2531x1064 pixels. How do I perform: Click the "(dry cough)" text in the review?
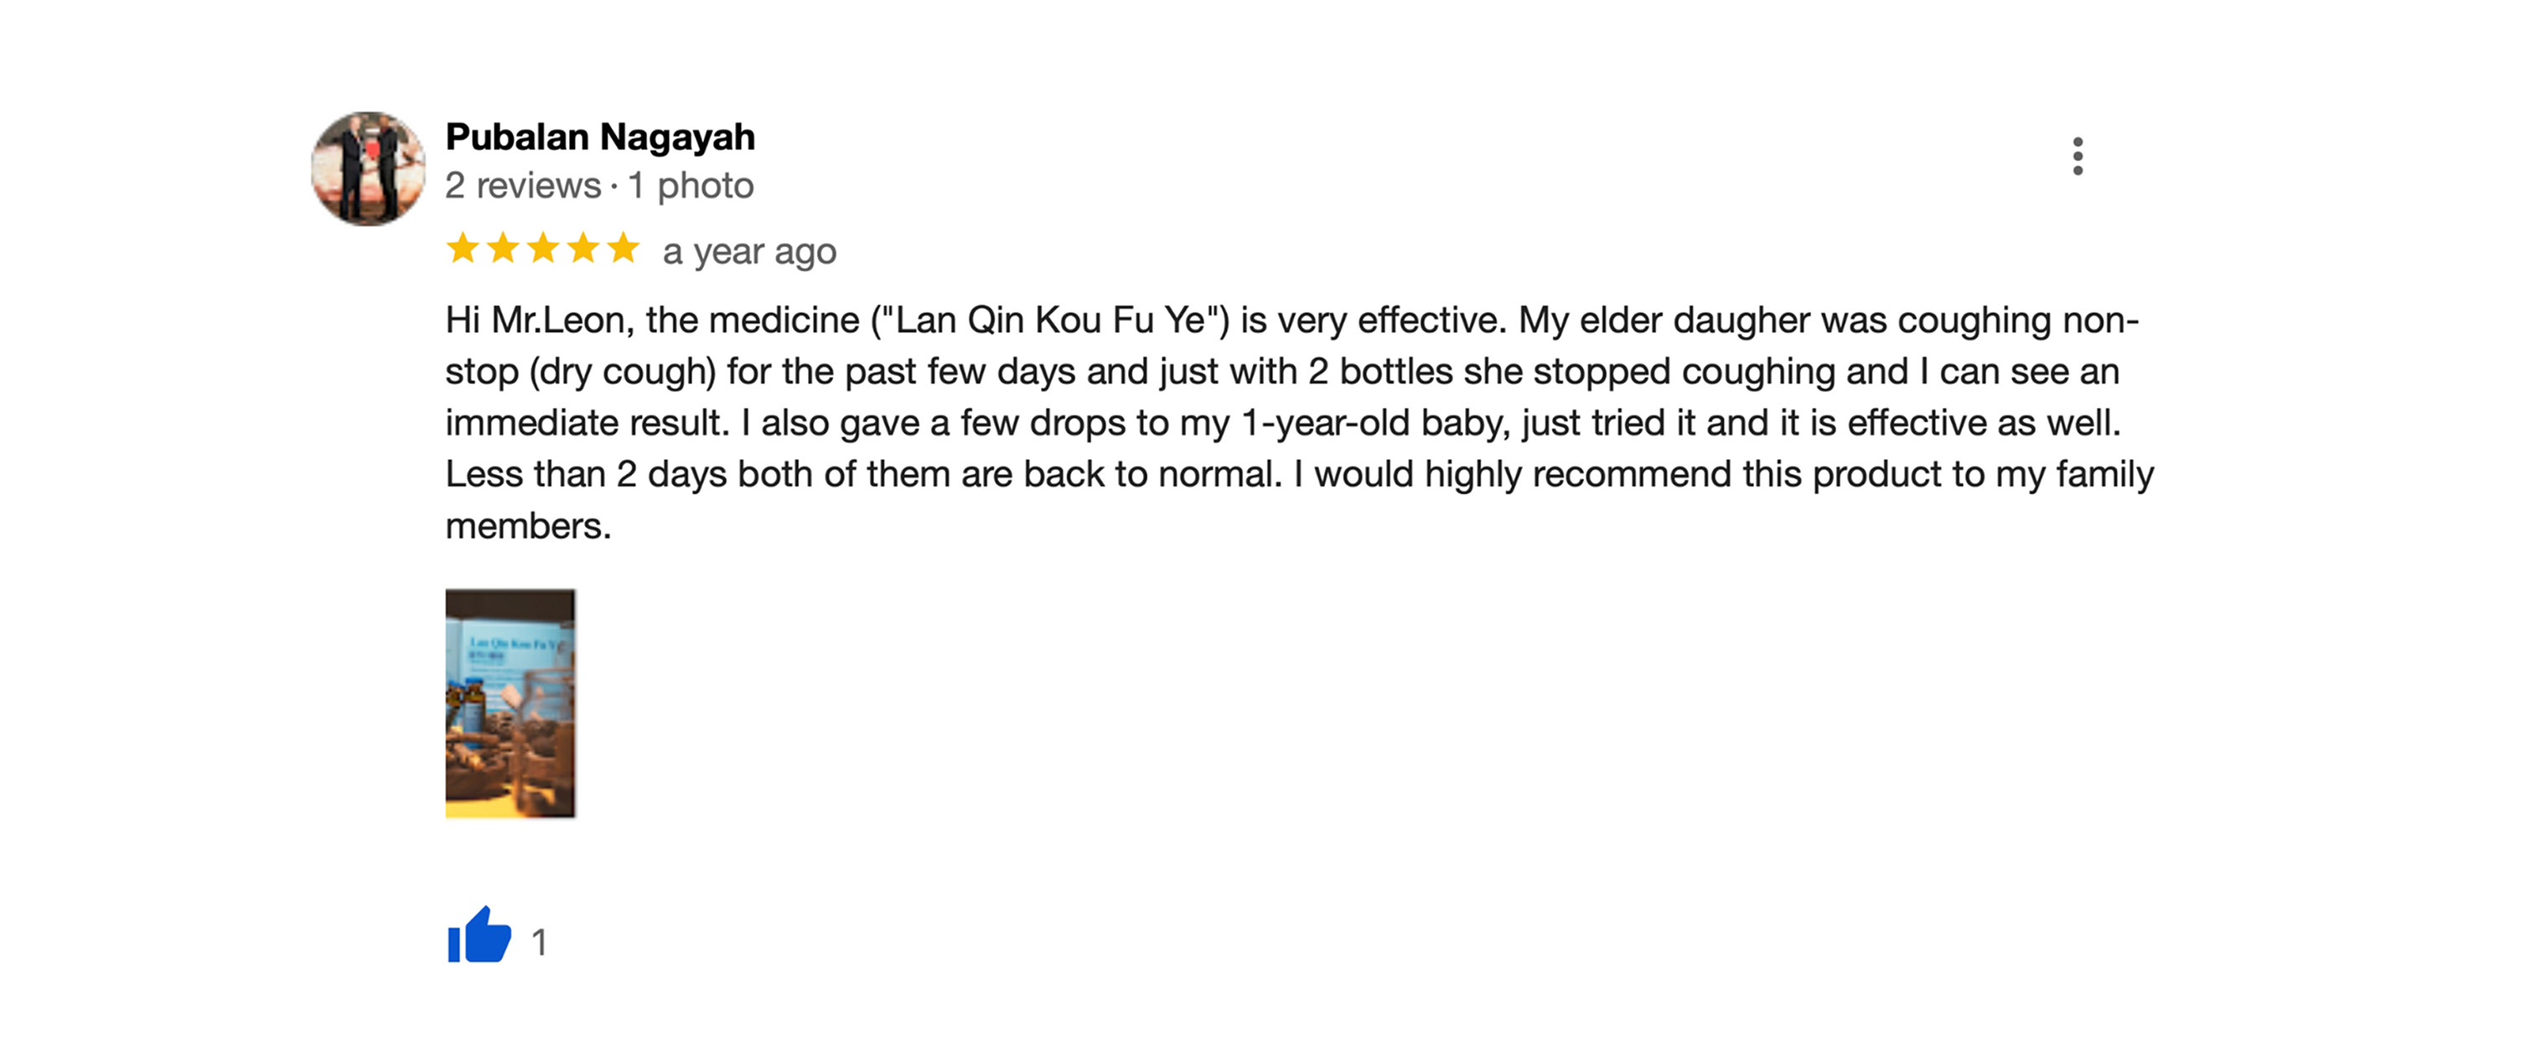pyautogui.click(x=623, y=372)
